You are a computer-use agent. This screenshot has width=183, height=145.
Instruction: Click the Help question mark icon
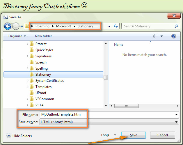pos(174,36)
